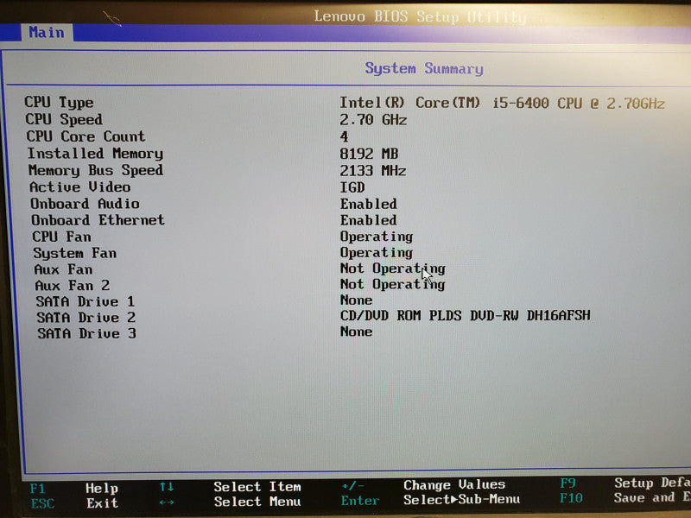Select the Onboard Audio label
Viewport: 691px width, 518px height.
(85, 204)
